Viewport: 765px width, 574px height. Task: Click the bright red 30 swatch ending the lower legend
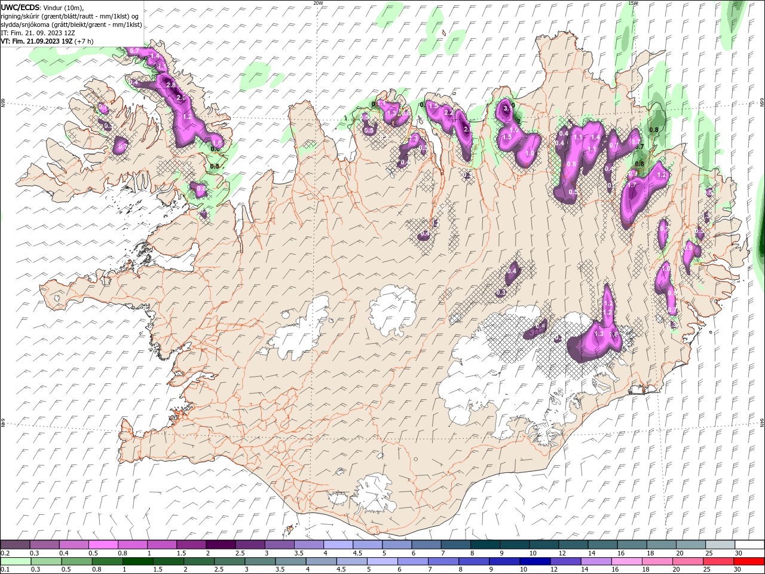click(x=749, y=561)
